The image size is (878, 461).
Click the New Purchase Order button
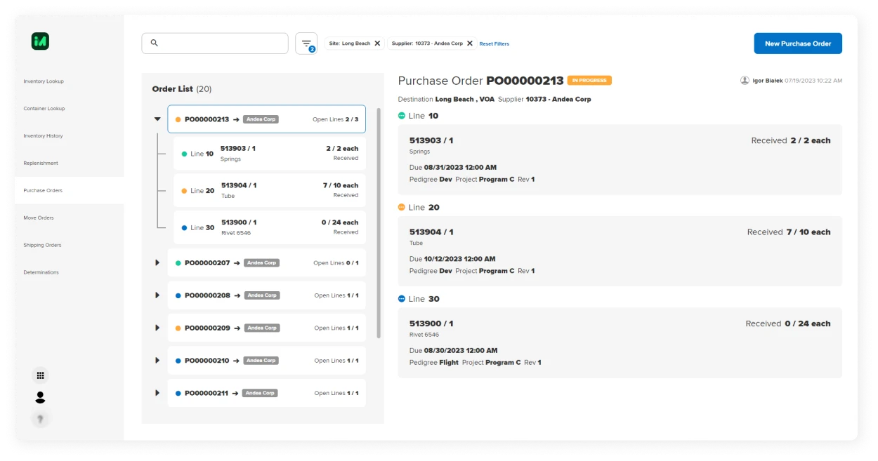[x=797, y=44]
